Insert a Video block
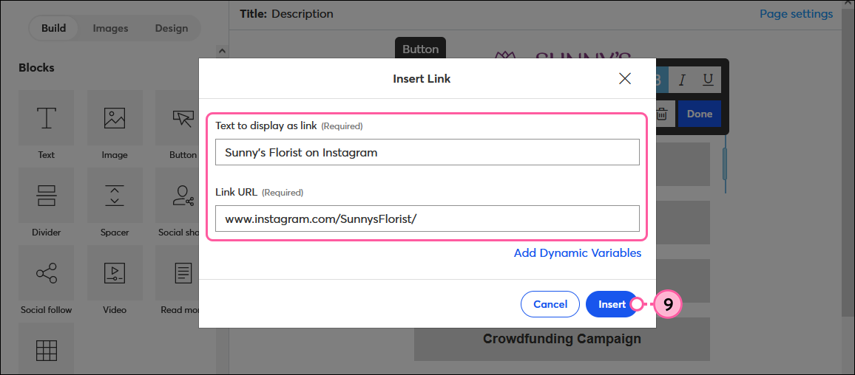The image size is (855, 375). click(x=115, y=274)
